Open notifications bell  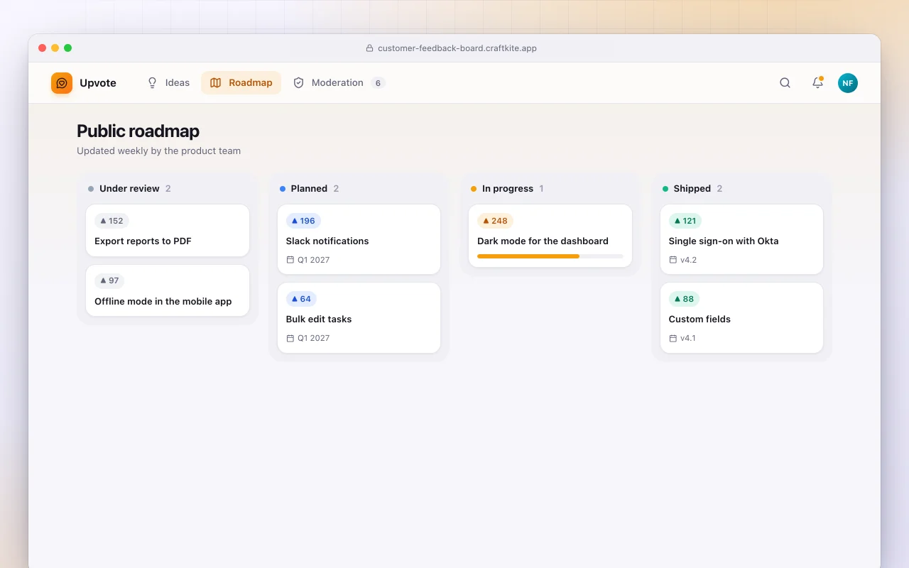(x=817, y=83)
